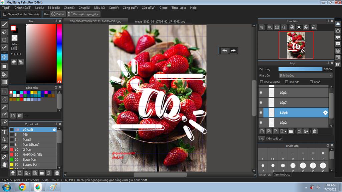
Task: Open the Cloud icon on right sidebar
Action: click(x=338, y=24)
